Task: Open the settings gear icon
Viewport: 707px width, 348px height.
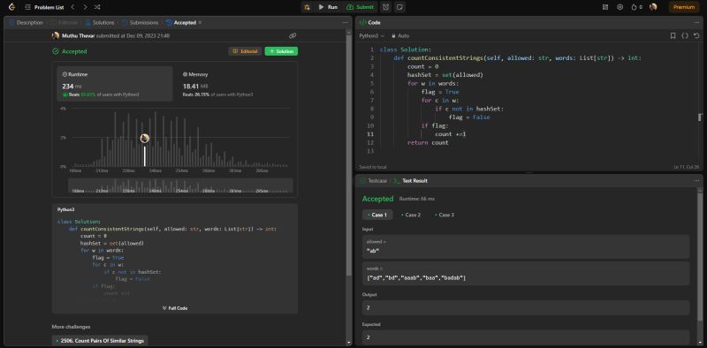Action: coord(620,7)
